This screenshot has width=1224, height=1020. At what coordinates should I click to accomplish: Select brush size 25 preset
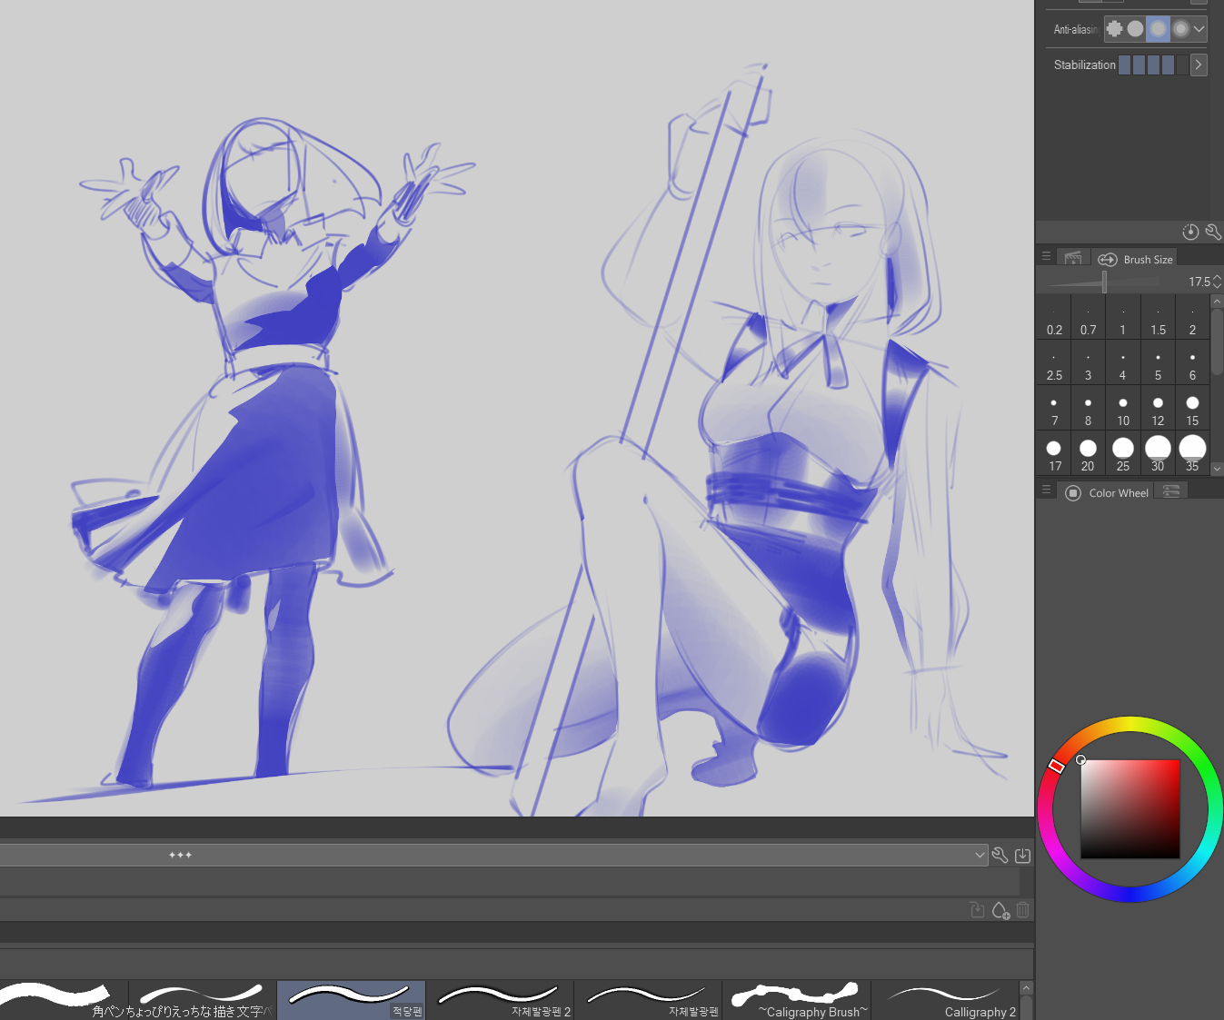1123,453
